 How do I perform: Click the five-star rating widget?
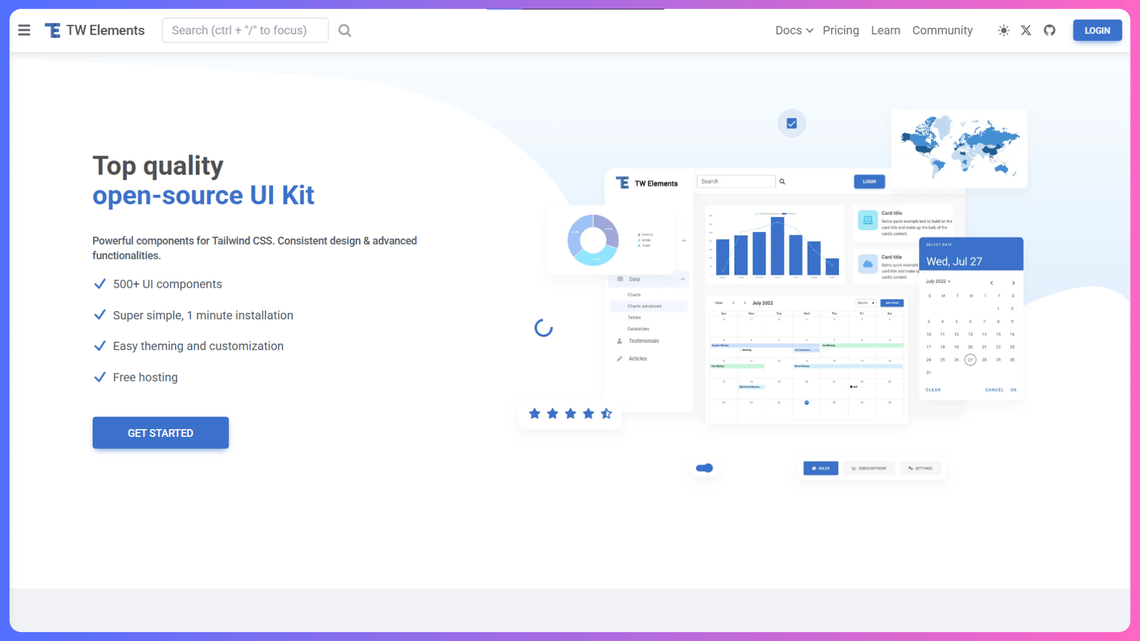click(x=570, y=414)
